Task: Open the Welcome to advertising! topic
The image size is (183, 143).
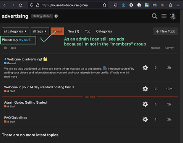Action: 24,59
